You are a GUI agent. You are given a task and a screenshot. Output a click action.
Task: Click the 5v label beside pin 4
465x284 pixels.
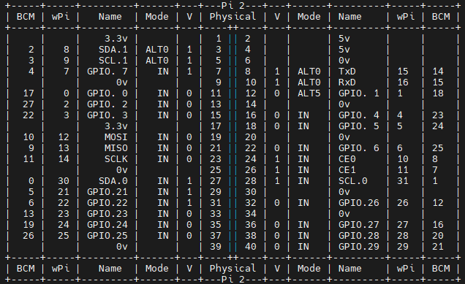(344, 50)
